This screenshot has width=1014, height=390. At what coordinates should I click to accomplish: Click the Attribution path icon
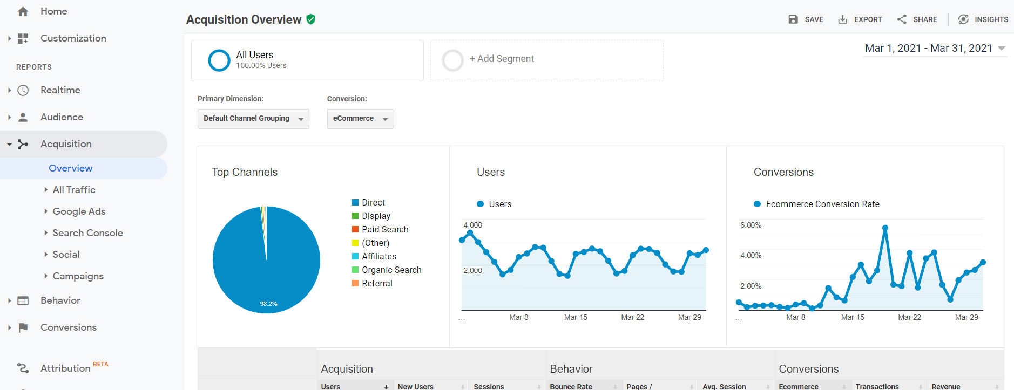pos(23,368)
